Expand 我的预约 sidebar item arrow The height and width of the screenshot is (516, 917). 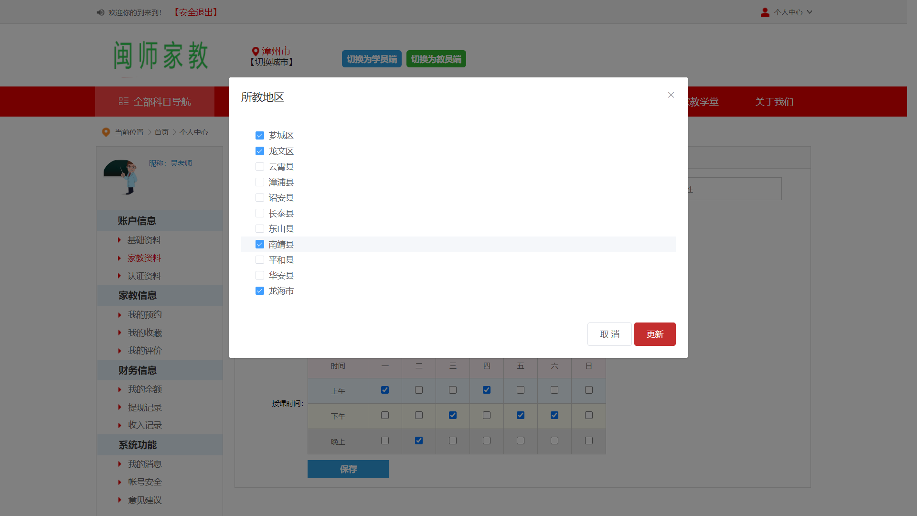[120, 315]
